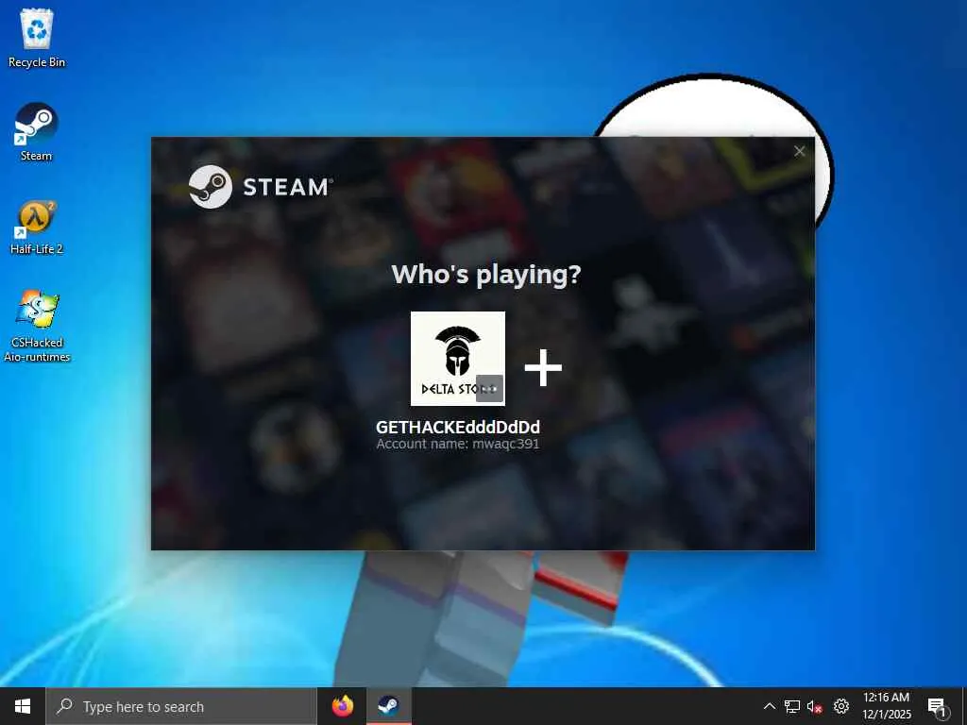Select the CSHacked Aio-runtimes desktop icon

pyautogui.click(x=37, y=326)
